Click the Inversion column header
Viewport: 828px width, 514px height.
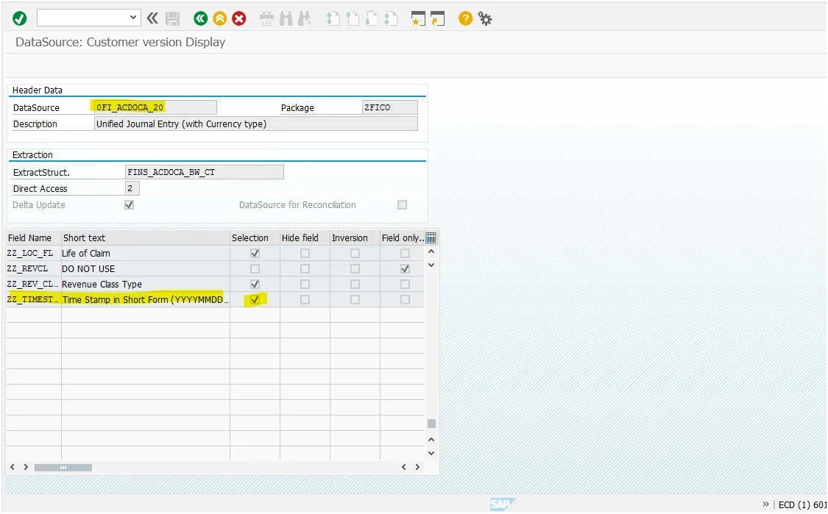pos(355,238)
